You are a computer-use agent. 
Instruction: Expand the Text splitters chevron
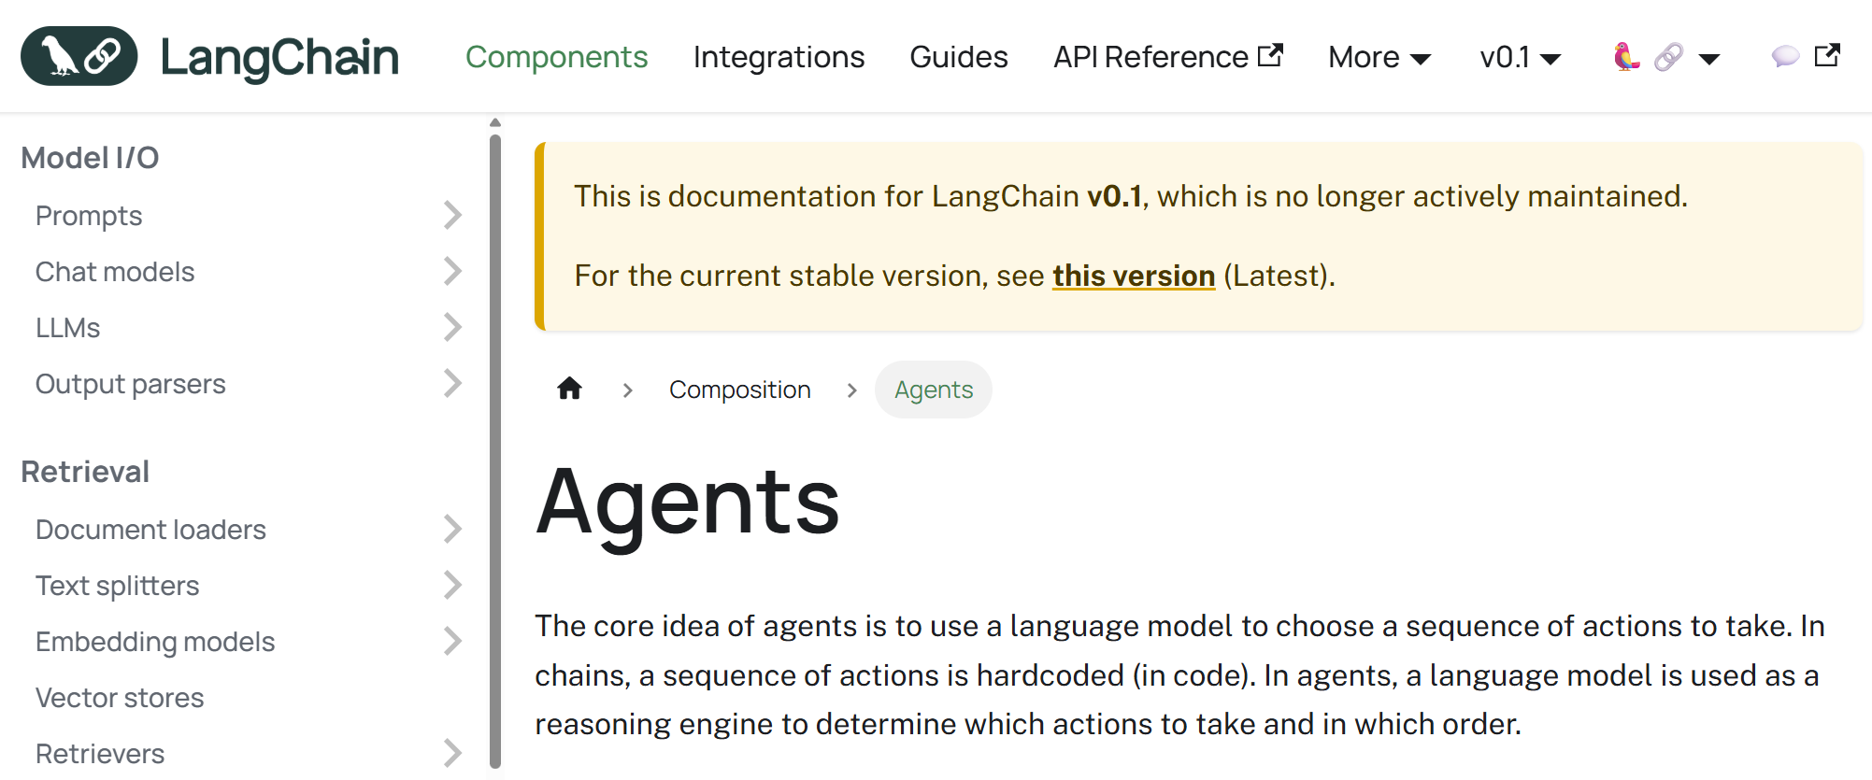[x=452, y=586]
